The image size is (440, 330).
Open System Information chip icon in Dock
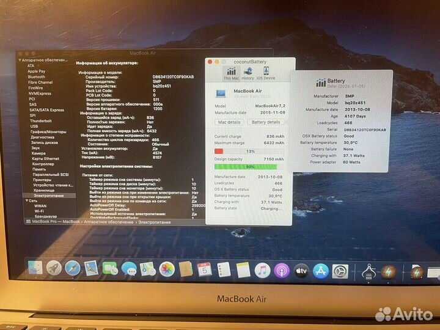[369, 271]
